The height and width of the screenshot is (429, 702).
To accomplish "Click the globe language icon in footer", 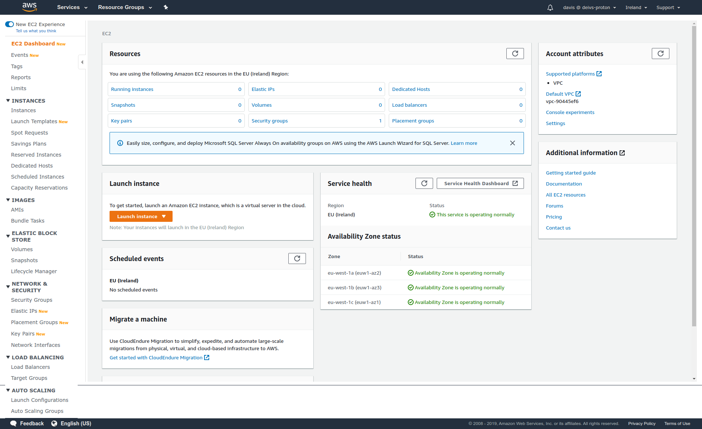I will 54,423.
